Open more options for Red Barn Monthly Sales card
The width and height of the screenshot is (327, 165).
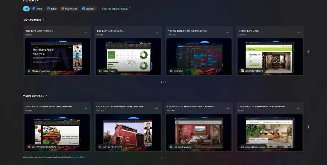pos(157,32)
